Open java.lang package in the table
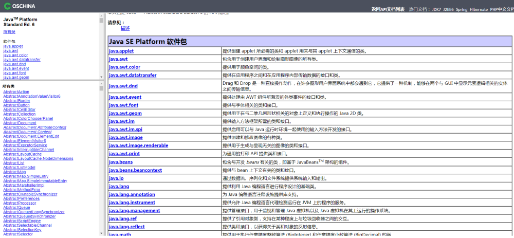Viewport: 514px width, 238px height. point(119,187)
